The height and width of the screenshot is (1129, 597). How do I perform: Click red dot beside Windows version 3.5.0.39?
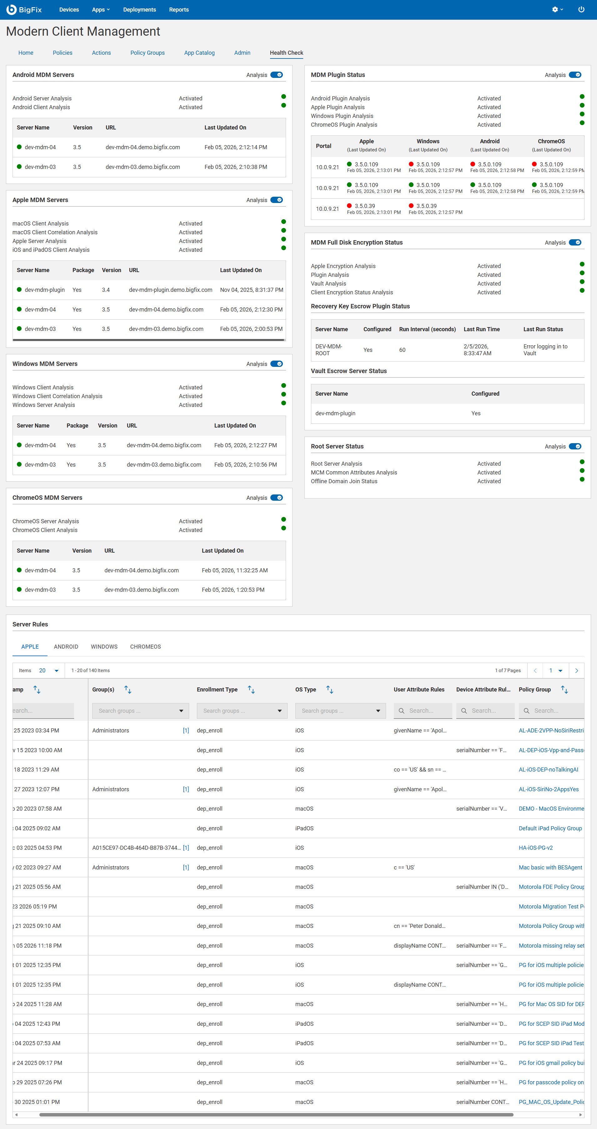pos(411,205)
